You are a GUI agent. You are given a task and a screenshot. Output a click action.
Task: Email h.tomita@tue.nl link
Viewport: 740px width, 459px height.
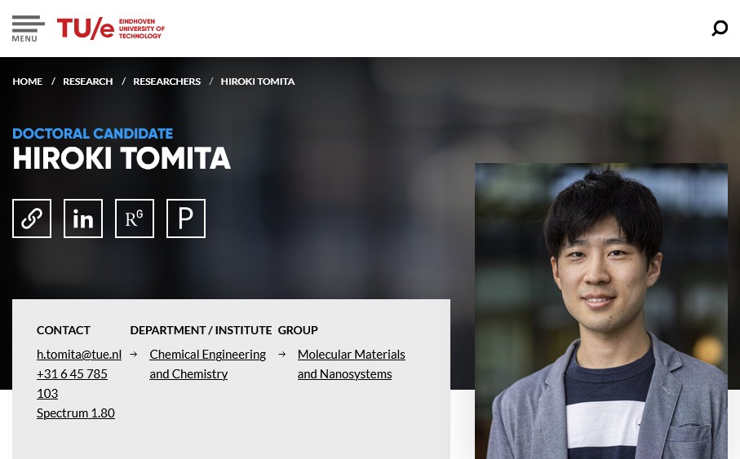(79, 355)
